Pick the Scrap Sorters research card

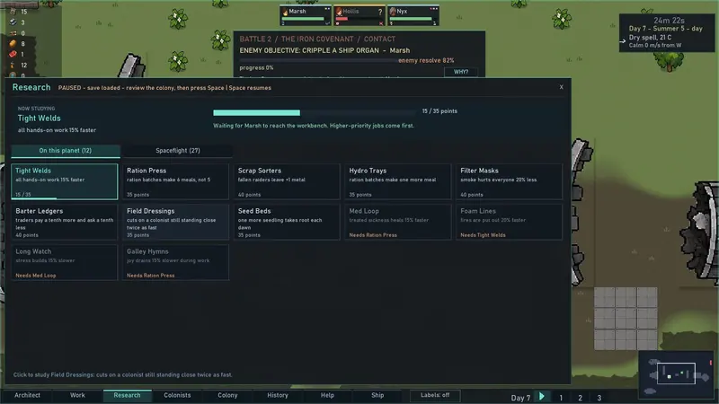287,182
